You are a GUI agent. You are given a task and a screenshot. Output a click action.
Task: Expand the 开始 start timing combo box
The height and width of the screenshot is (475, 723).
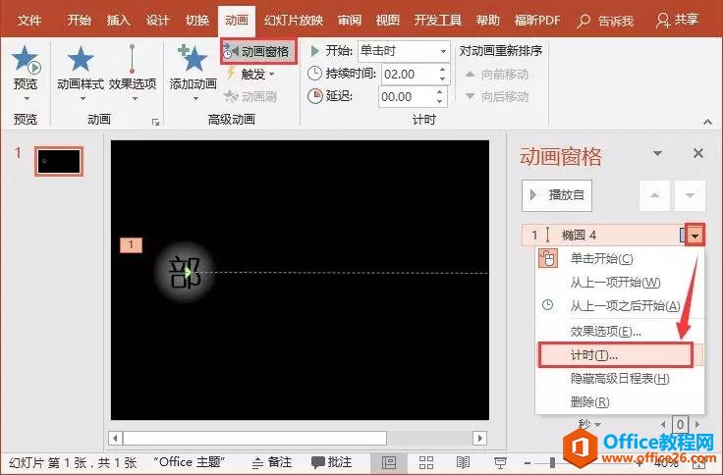coord(444,51)
